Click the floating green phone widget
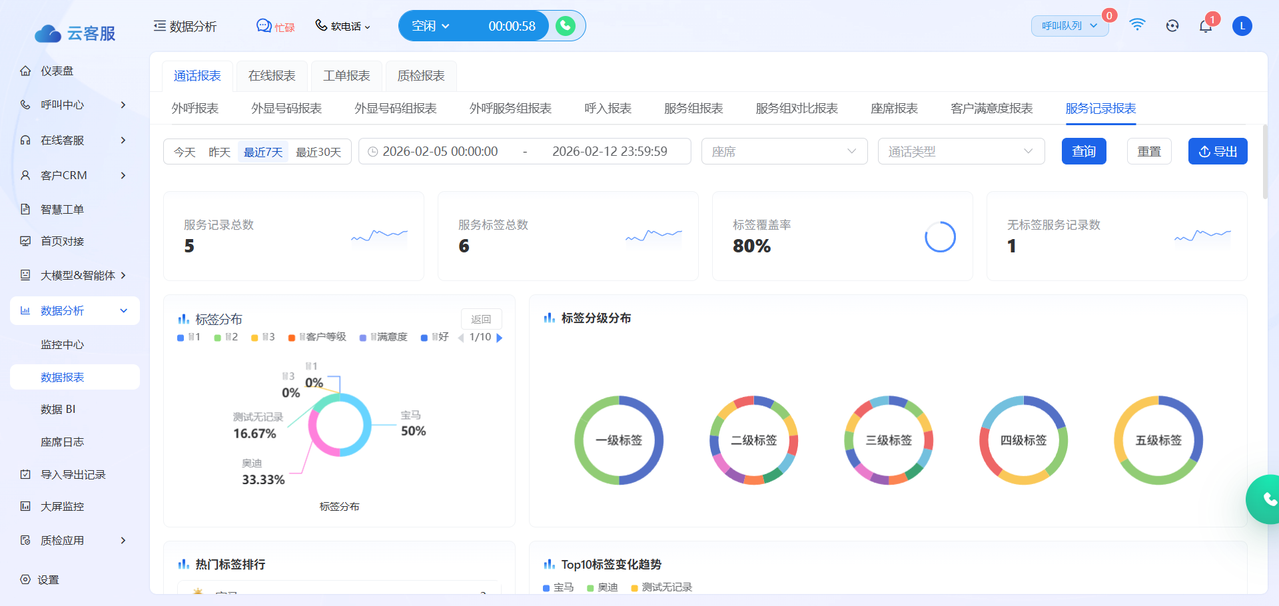Screen dimensions: 1279x606 [1265, 499]
